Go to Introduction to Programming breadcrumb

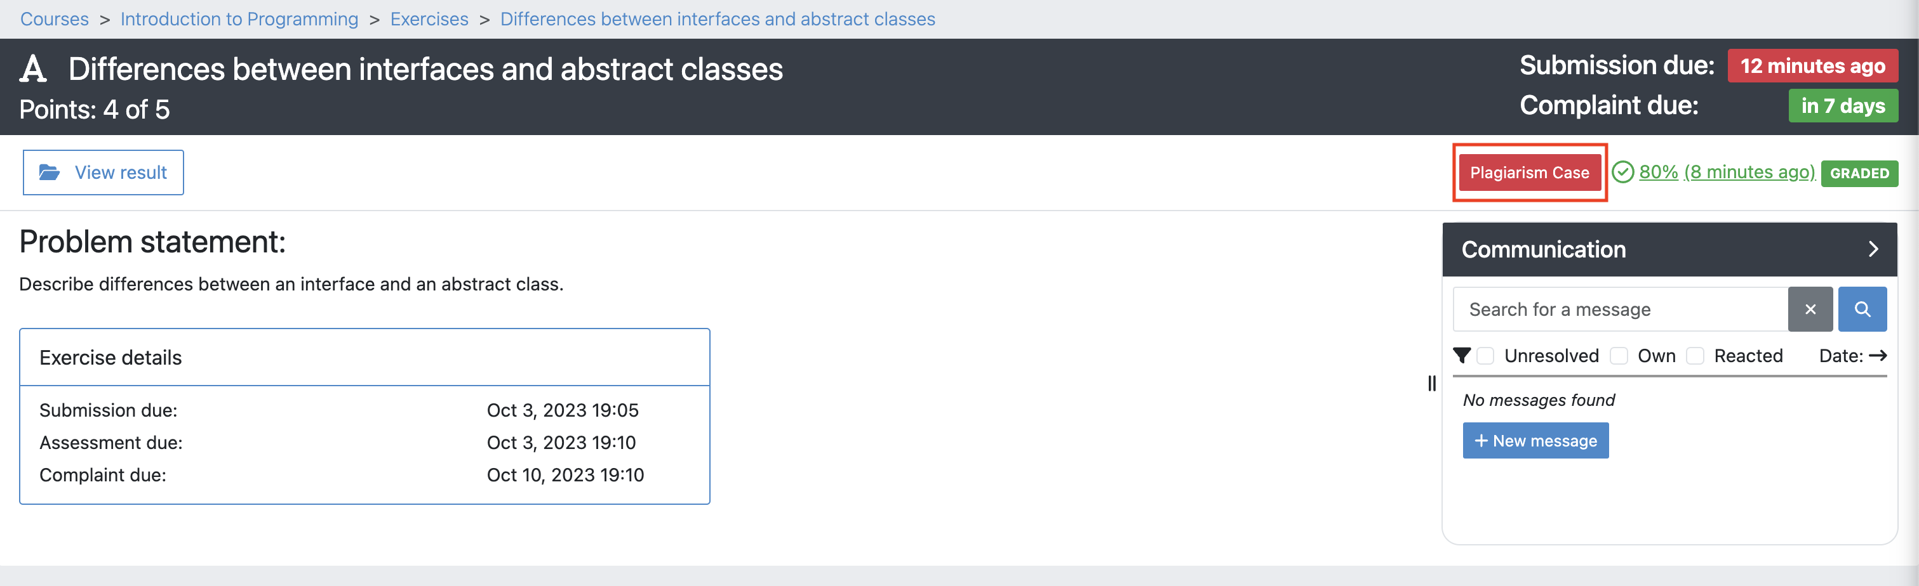pyautogui.click(x=239, y=19)
